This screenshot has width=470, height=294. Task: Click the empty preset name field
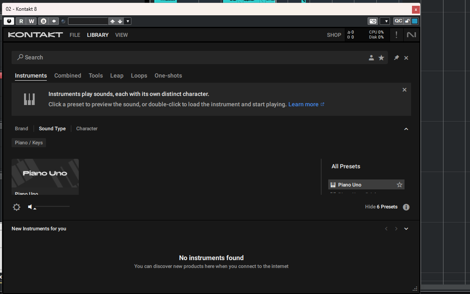click(x=88, y=21)
